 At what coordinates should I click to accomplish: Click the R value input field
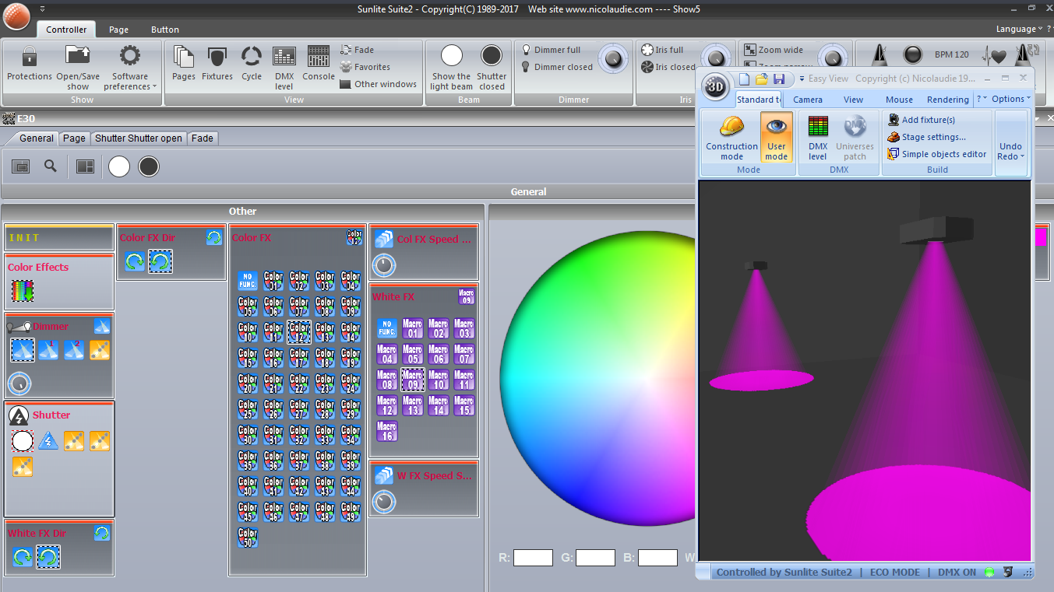coord(533,558)
